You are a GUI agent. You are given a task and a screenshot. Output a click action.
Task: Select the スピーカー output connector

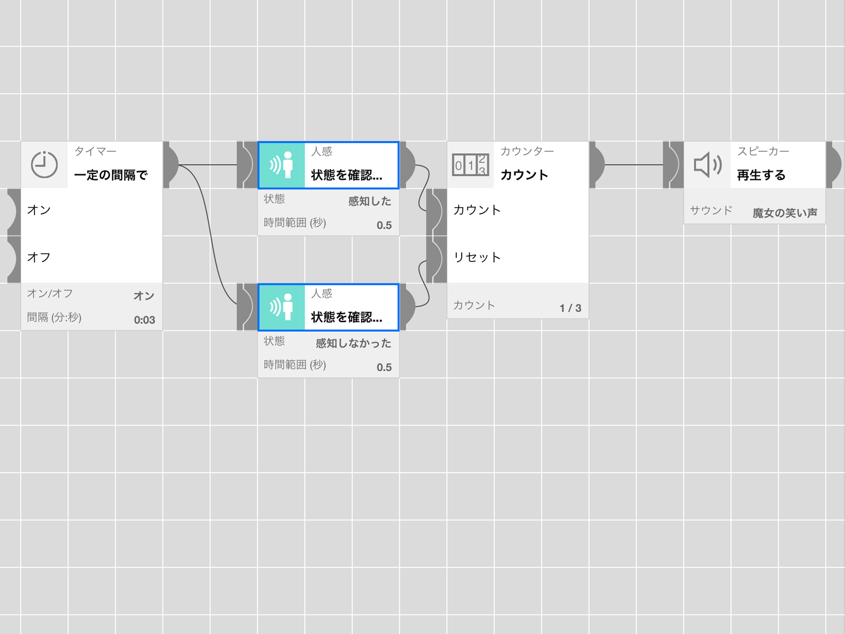[834, 165]
